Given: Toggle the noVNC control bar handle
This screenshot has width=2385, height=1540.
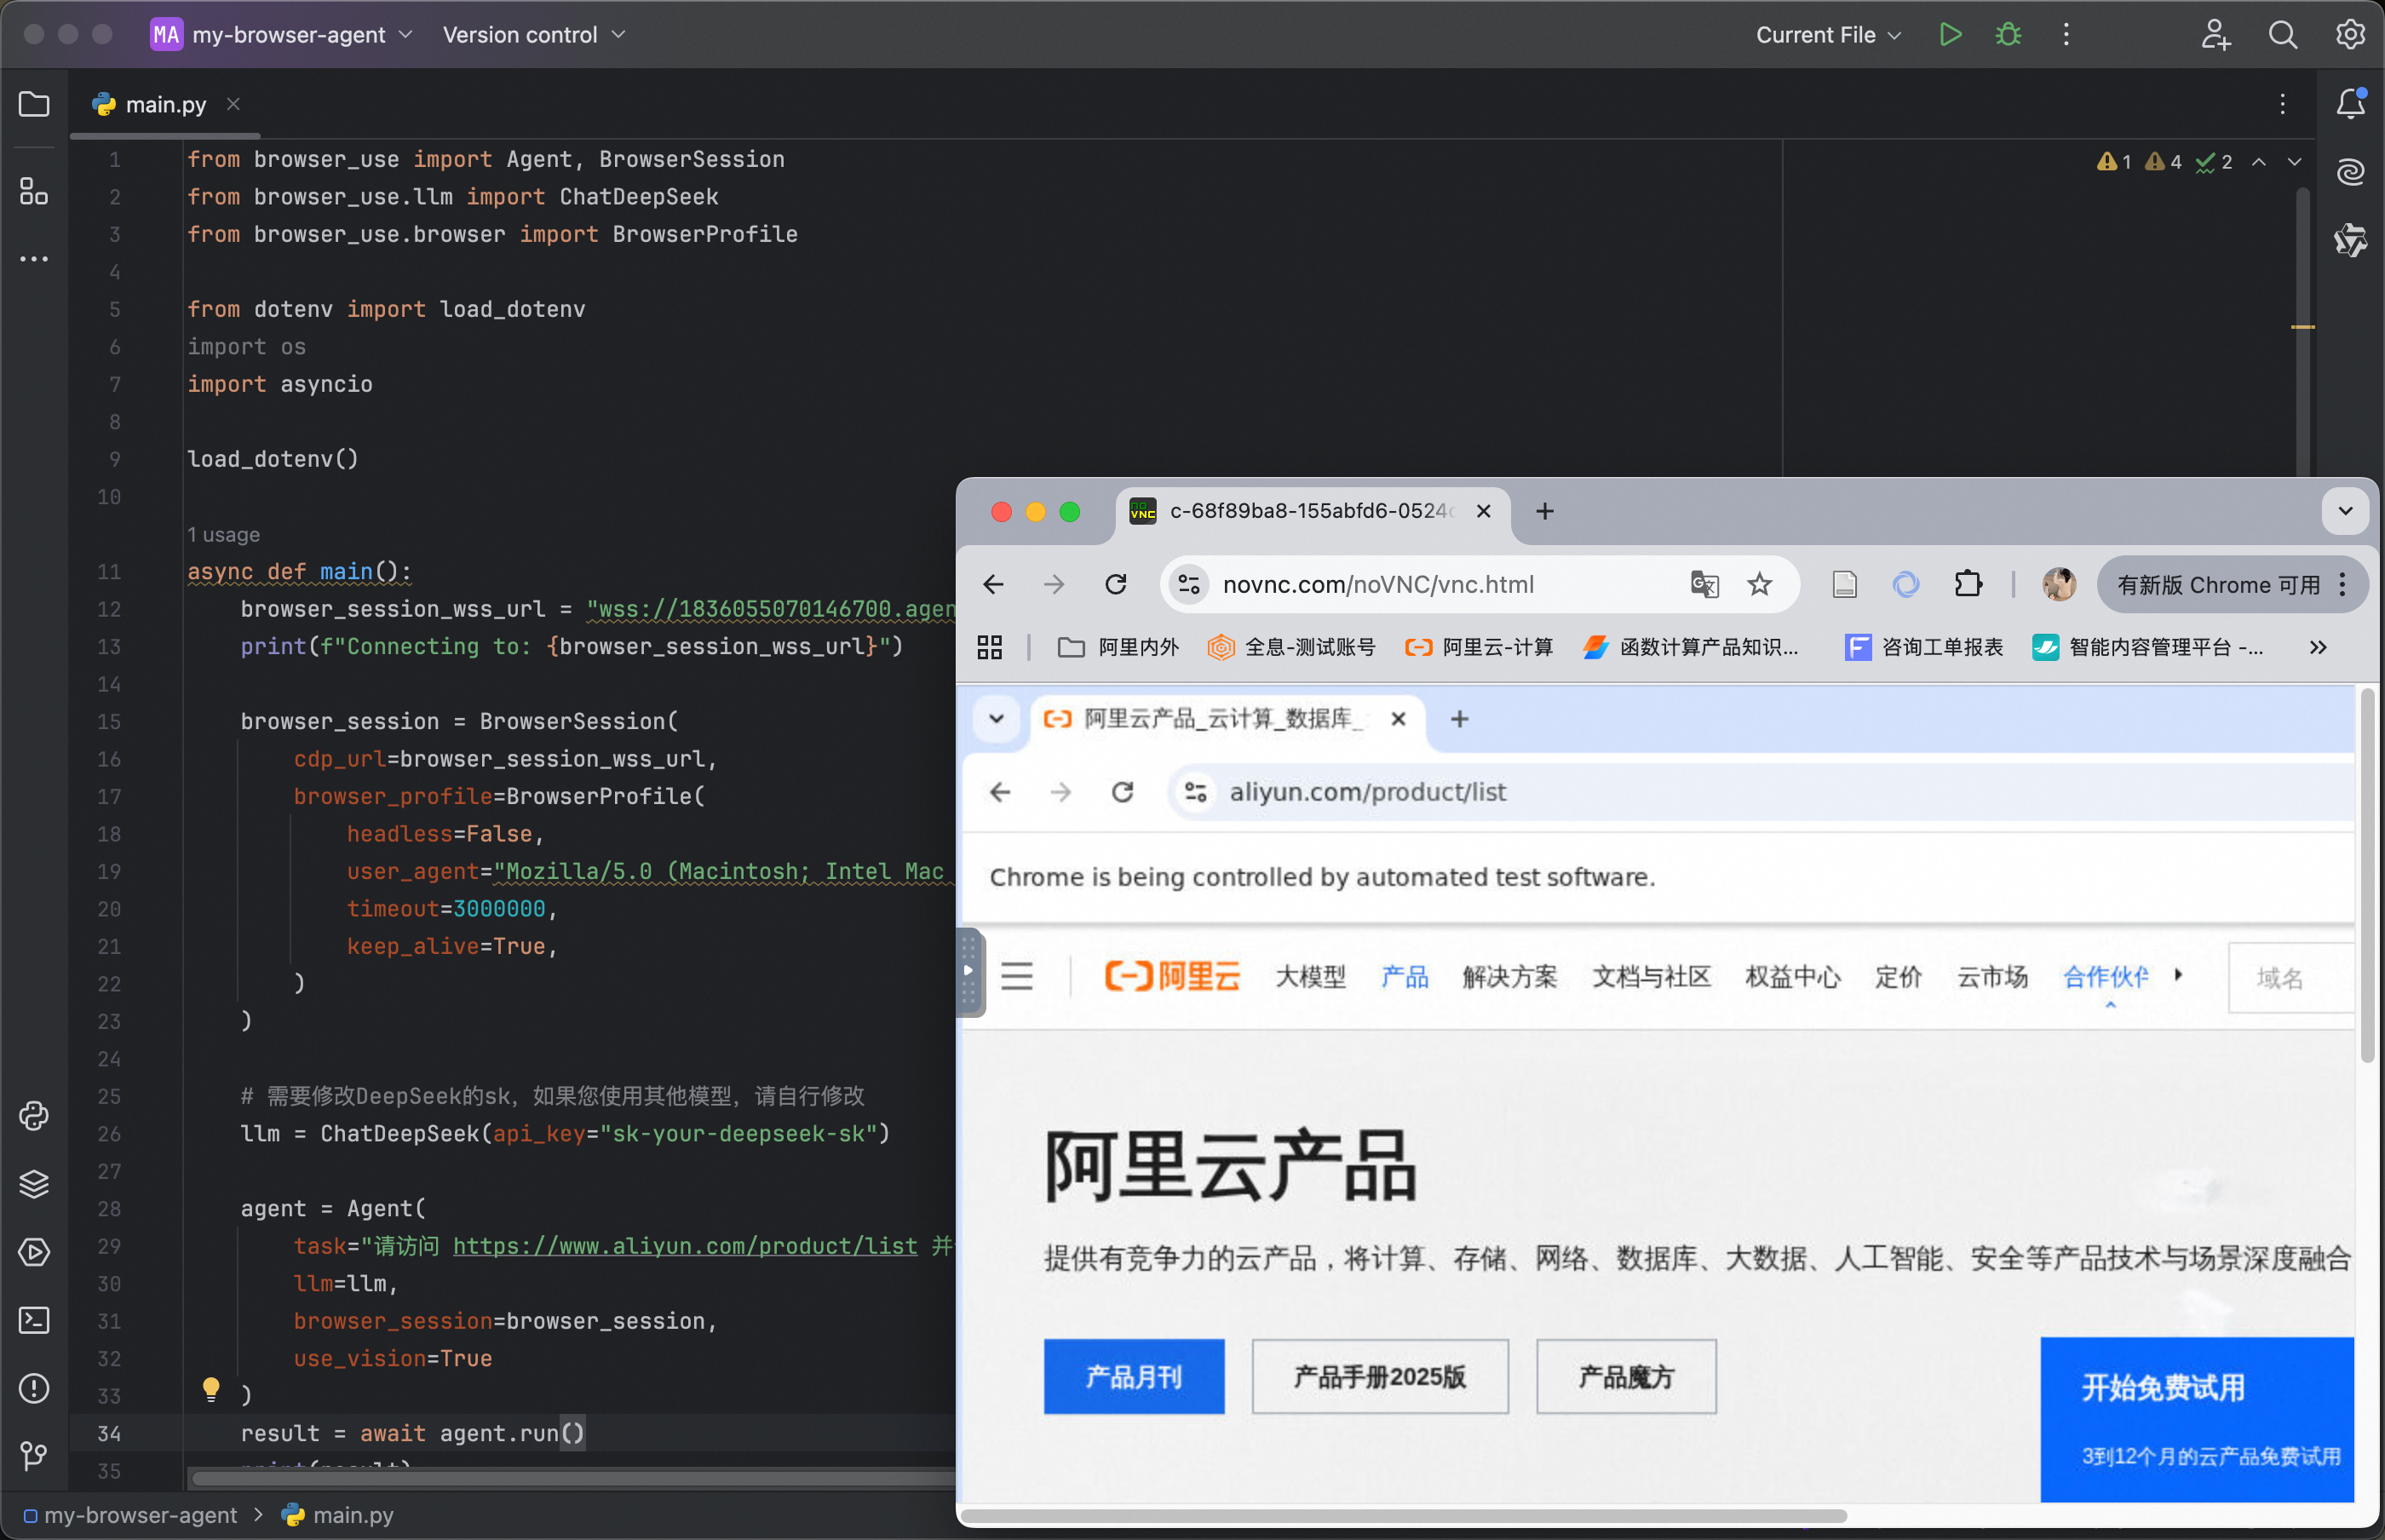Looking at the screenshot, I should click(x=969, y=971).
